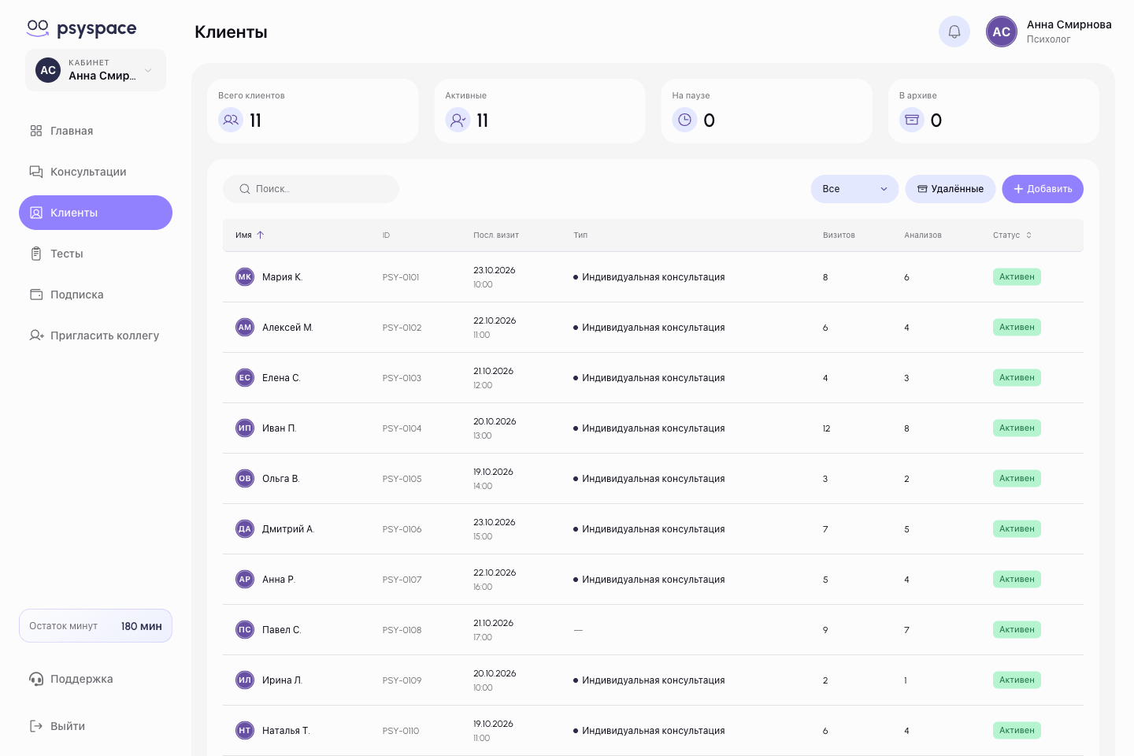Click Активен status badge for Ирина Л.
The height and width of the screenshot is (756, 1134).
[1017, 680]
